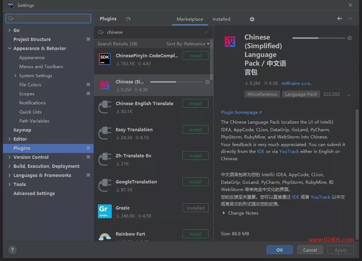This screenshot has width=362, height=261.
Task: Cancel Chinese (Si... download in results list
Action: (207, 82)
